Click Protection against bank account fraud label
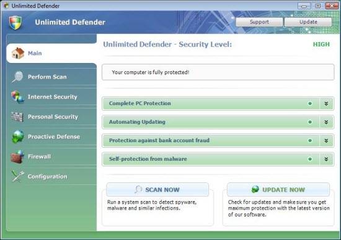341x240 pixels. point(159,140)
